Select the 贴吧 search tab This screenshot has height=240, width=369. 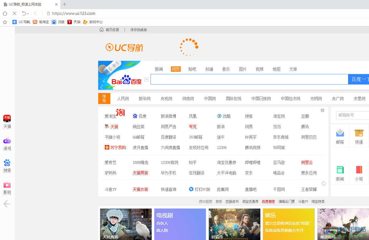[192, 69]
